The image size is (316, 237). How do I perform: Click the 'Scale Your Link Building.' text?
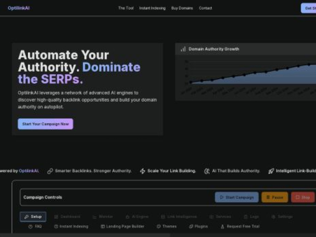(x=172, y=171)
